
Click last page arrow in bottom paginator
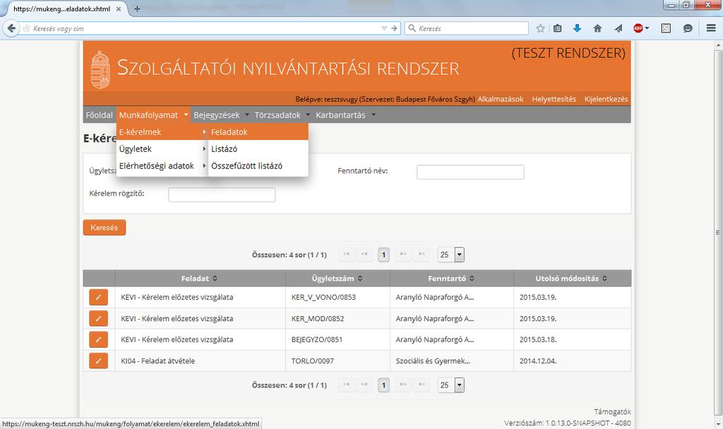click(421, 385)
